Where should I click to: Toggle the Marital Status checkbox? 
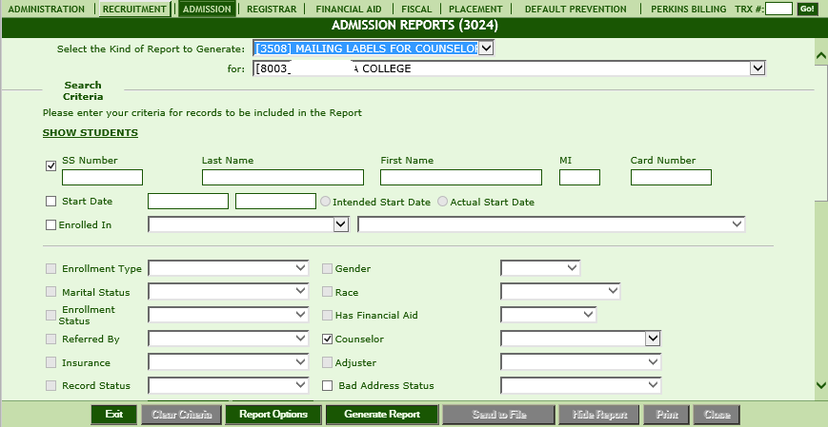click(x=51, y=292)
